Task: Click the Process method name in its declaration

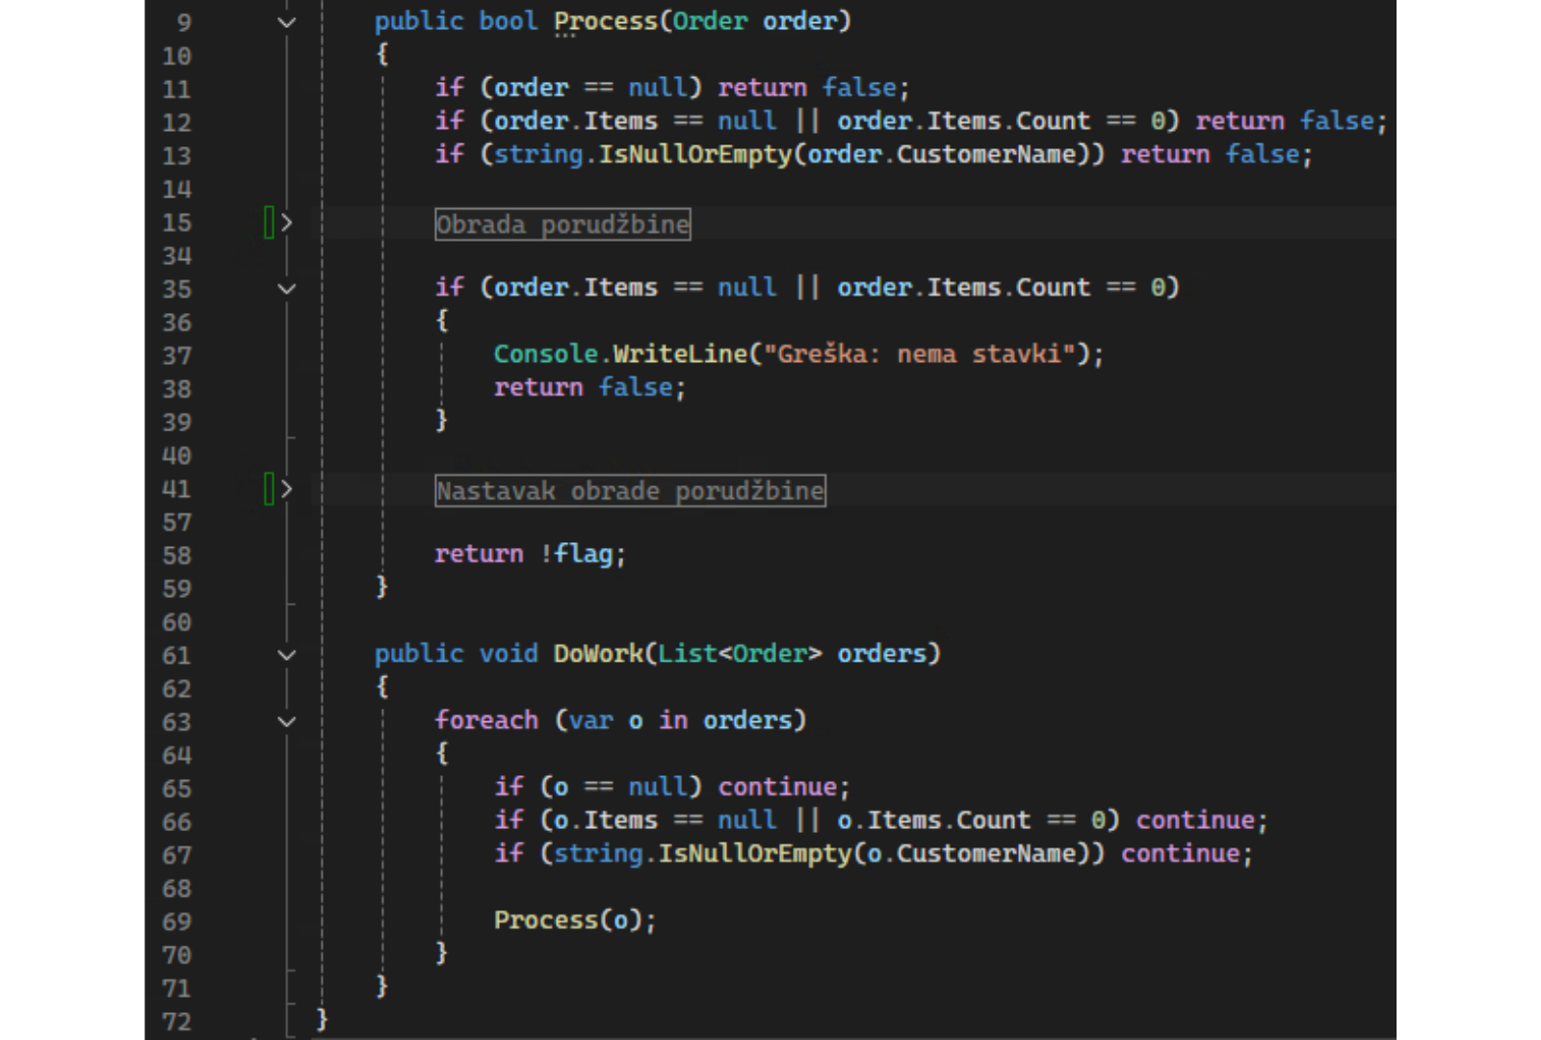Action: tap(605, 21)
